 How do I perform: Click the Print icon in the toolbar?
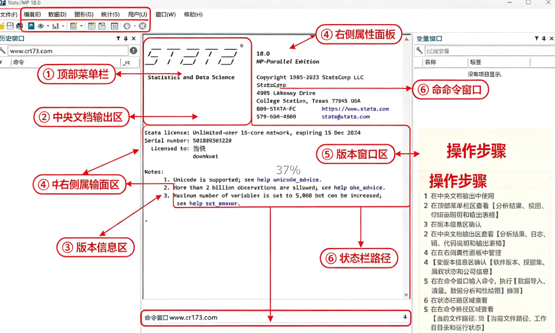(x=19, y=26)
